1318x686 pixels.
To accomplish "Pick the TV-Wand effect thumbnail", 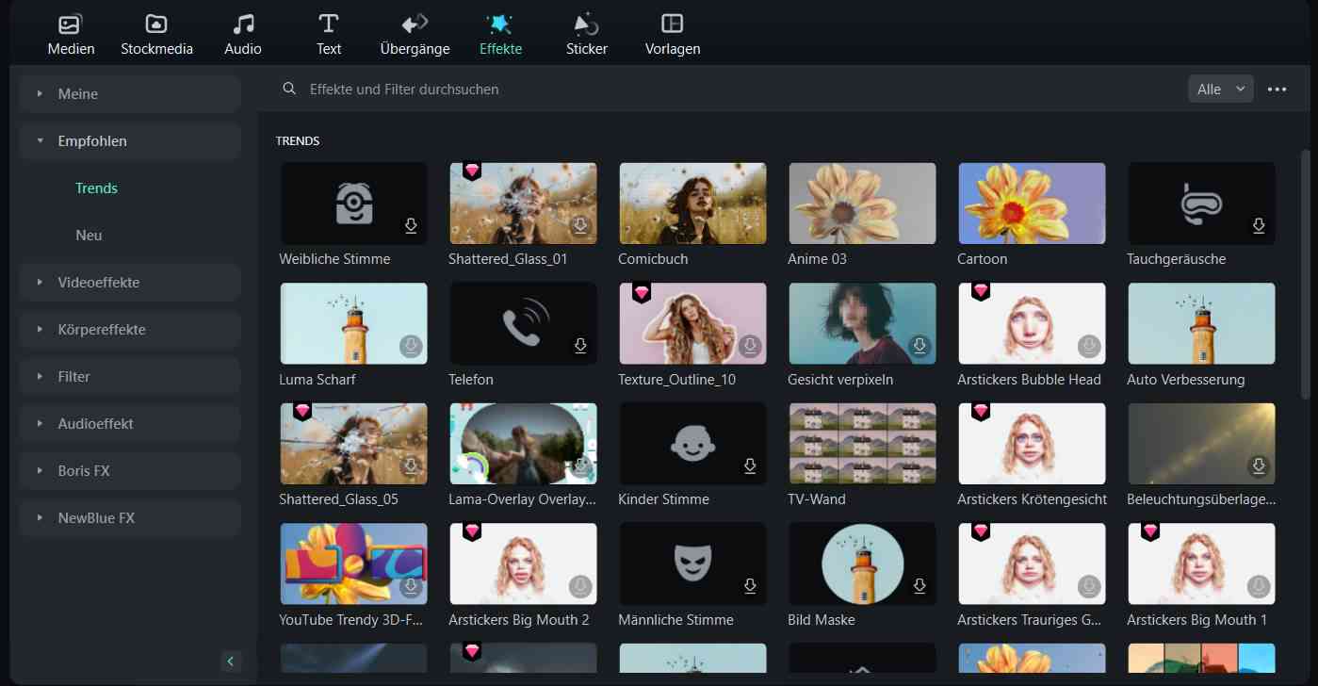I will pyautogui.click(x=862, y=444).
